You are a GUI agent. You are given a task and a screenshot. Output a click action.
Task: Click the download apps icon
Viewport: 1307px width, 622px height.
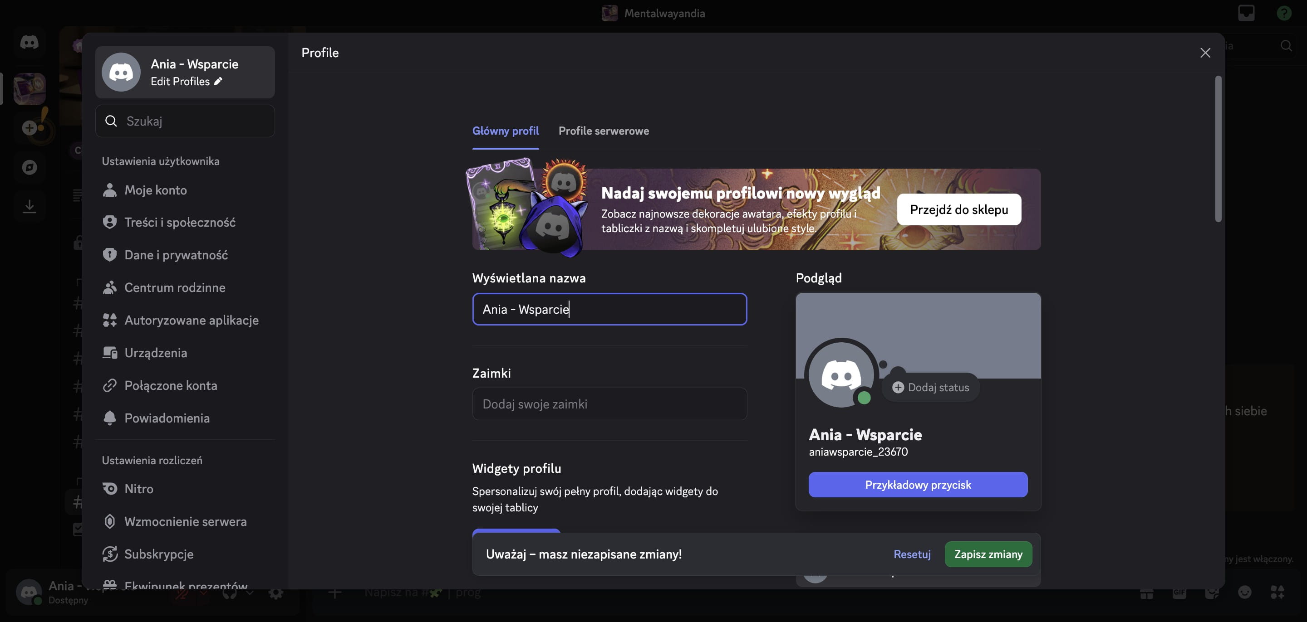(x=29, y=206)
